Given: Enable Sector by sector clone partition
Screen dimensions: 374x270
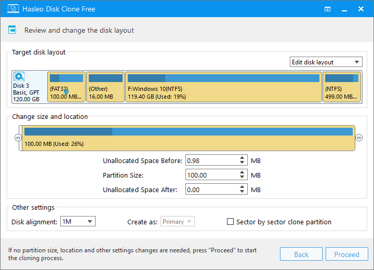Looking at the screenshot, I should pos(230,222).
